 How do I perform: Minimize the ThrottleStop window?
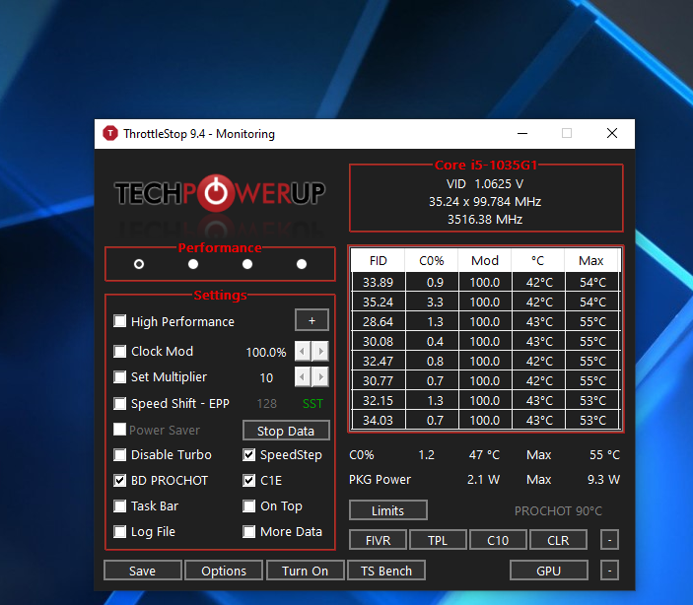pos(522,133)
